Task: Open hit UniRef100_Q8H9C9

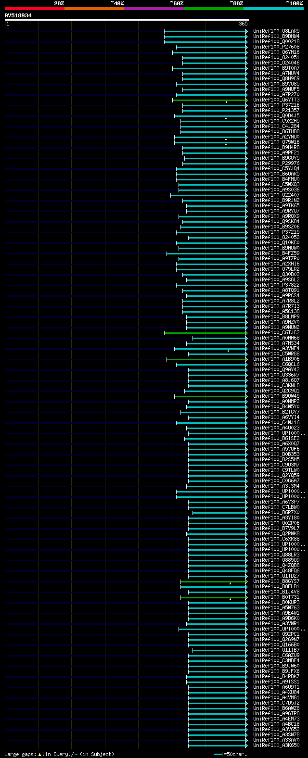Action: (x=276, y=78)
